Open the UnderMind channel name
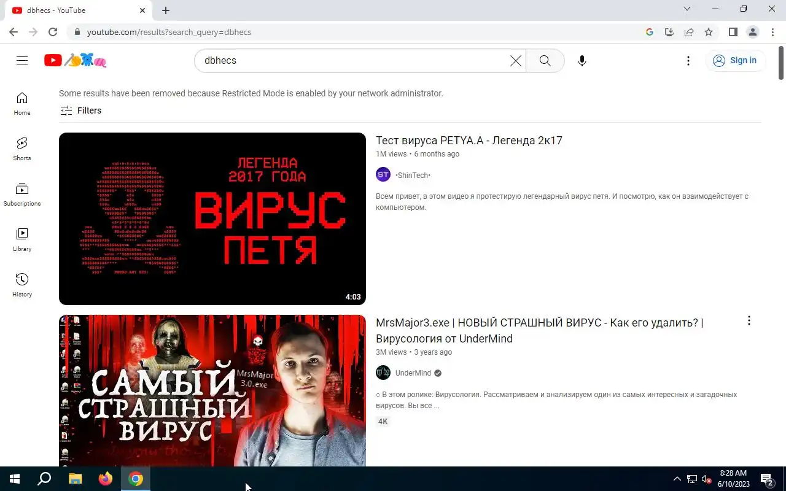 click(413, 373)
